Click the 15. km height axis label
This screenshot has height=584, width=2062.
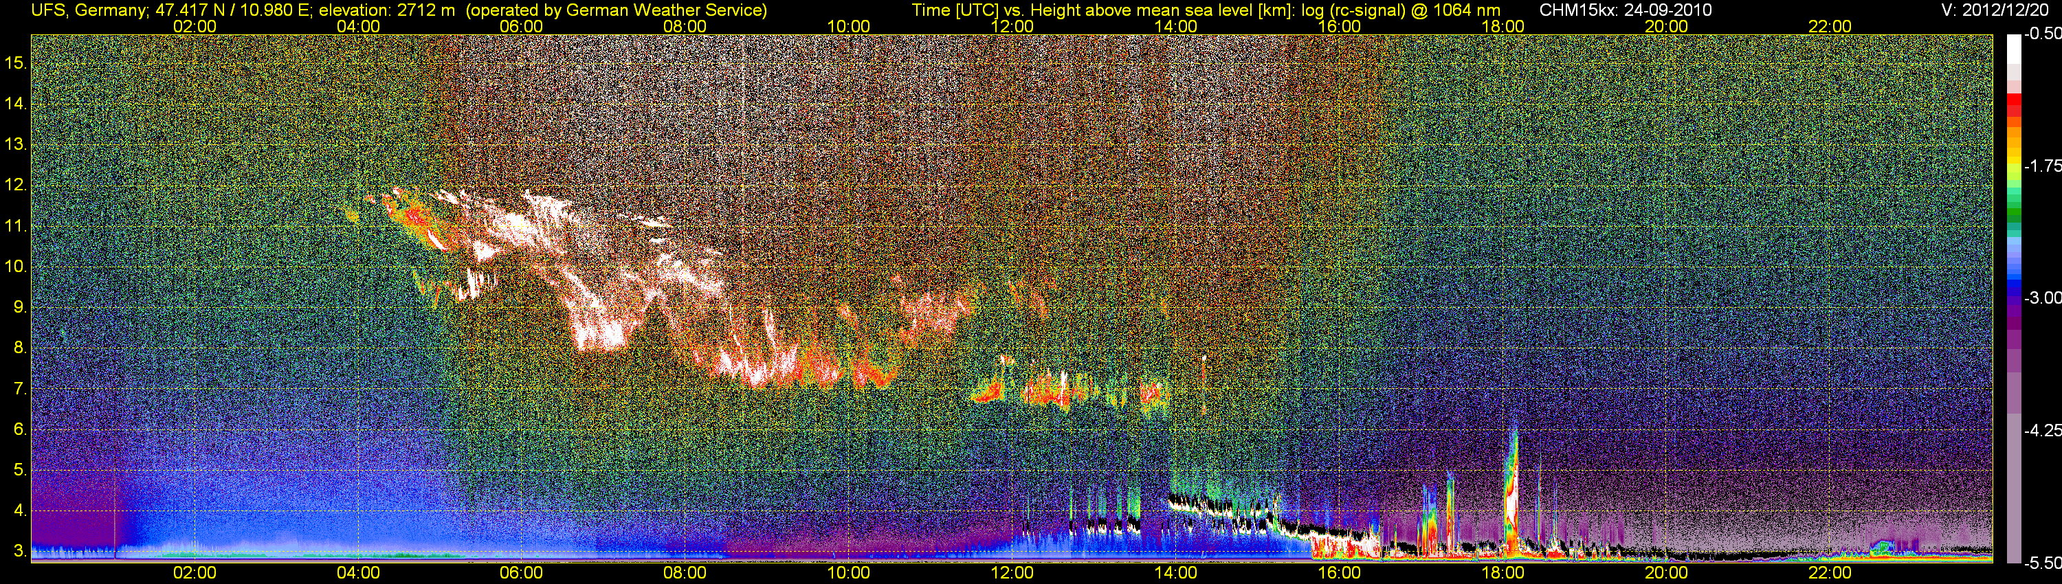[16, 63]
